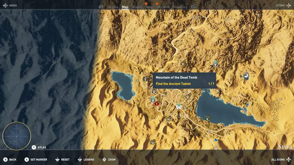Open the Quests tab
The height and width of the screenshot is (165, 294).
[x=137, y=7]
